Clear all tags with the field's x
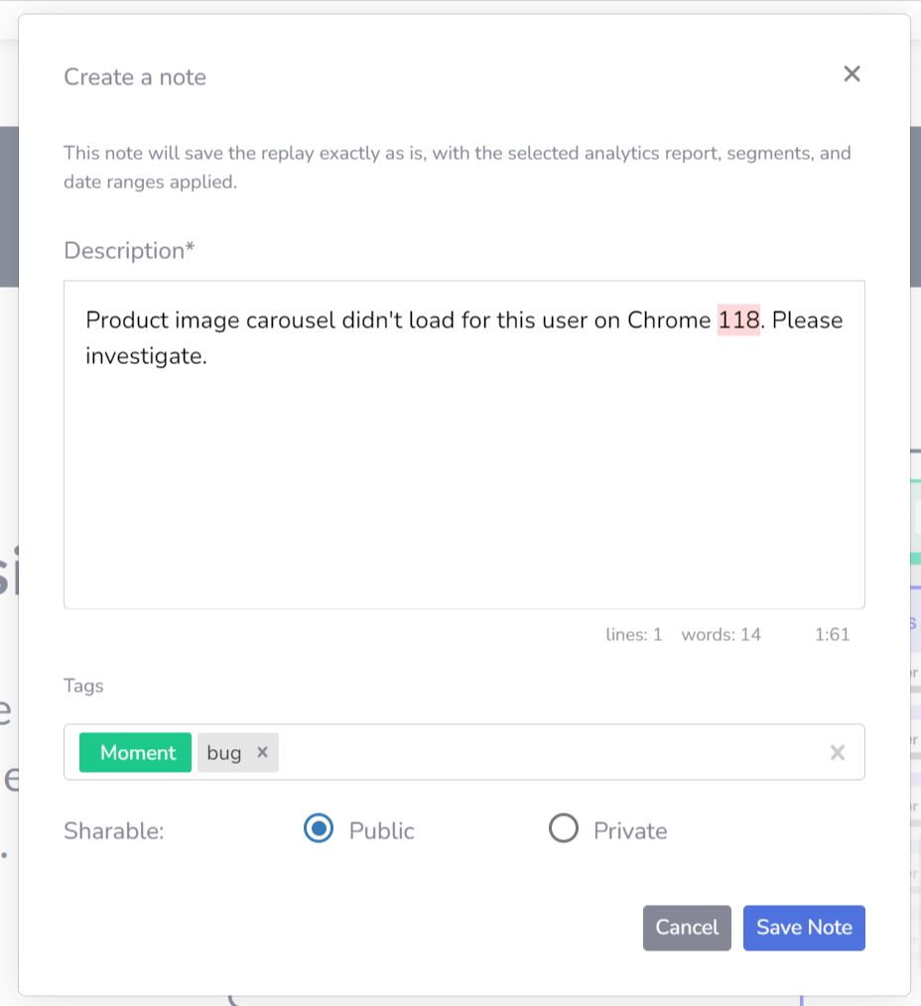 coord(837,753)
